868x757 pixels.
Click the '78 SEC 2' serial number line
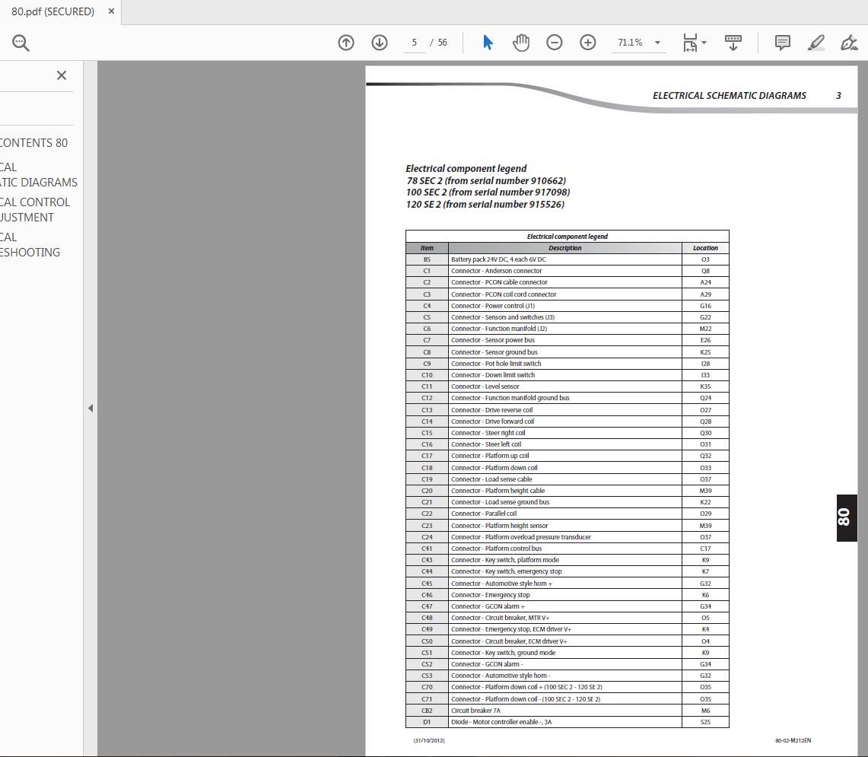tap(486, 180)
